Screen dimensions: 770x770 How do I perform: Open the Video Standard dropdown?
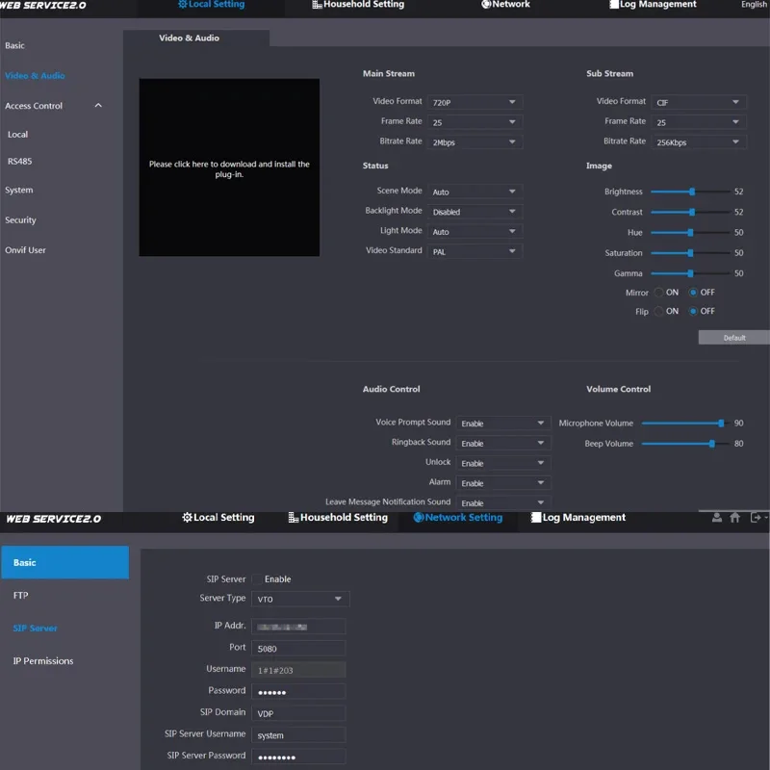(x=475, y=252)
